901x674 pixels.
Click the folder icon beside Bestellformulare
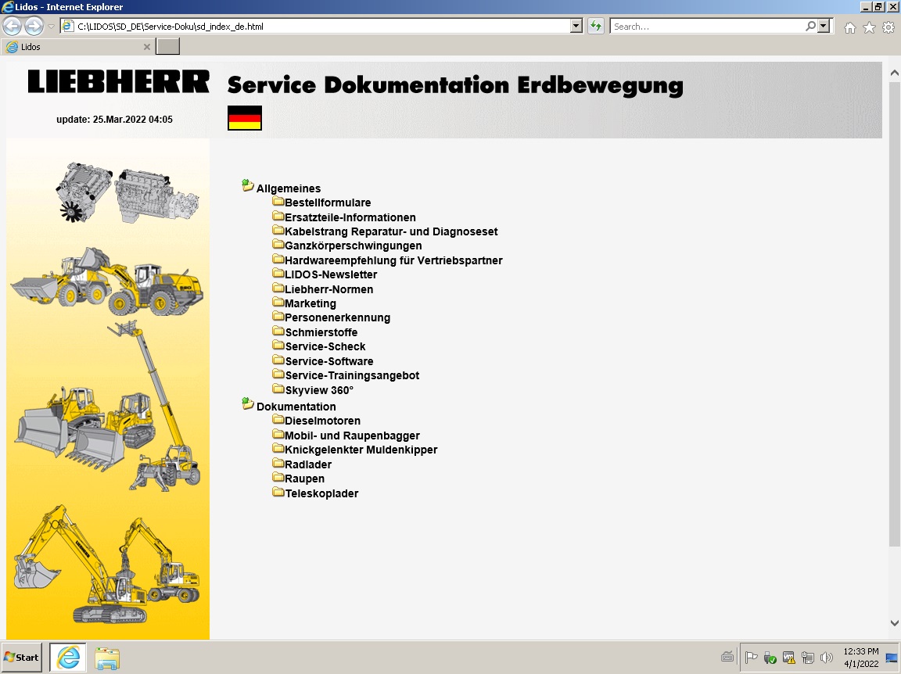pyautogui.click(x=278, y=202)
